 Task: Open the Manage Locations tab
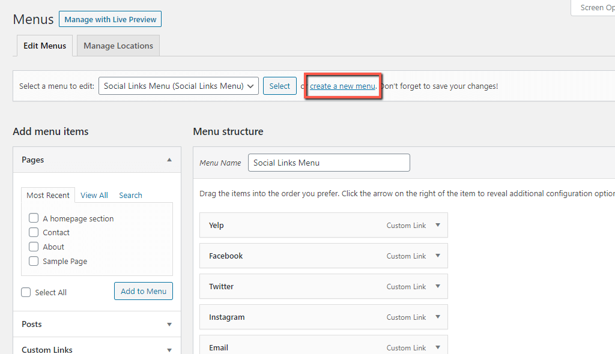click(118, 46)
